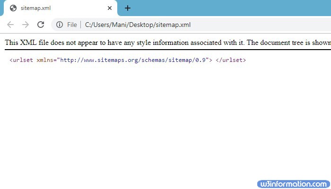The height and width of the screenshot is (189, 331).
Task: Click the sitemaps.org schema URL value
Action: tap(133, 60)
